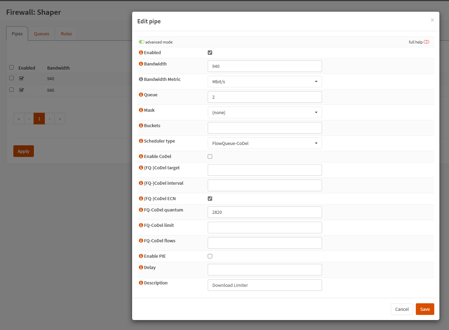
Task: Click the info icon beside Bandwidth
Action: tap(141, 64)
